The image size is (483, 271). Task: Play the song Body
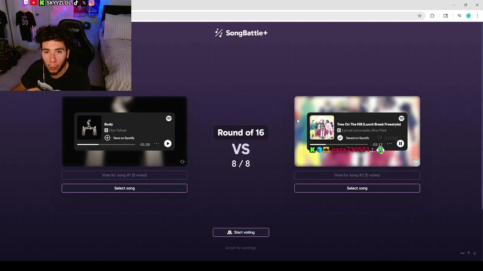coord(168,144)
